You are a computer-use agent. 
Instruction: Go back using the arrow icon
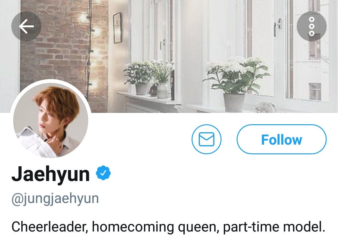pos(26,26)
